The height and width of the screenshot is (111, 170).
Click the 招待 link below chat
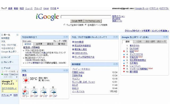(16, 95)
